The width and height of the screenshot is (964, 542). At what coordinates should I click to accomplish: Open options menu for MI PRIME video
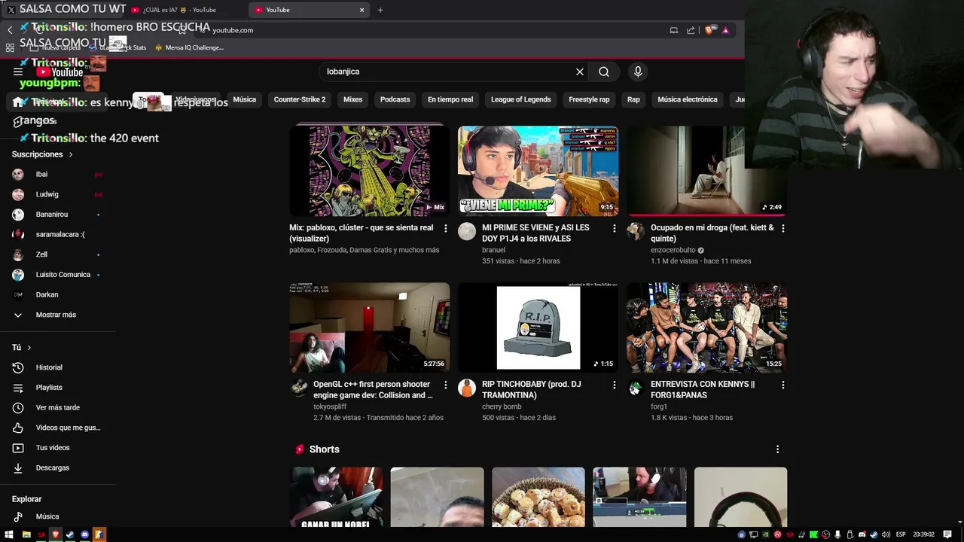(x=614, y=228)
